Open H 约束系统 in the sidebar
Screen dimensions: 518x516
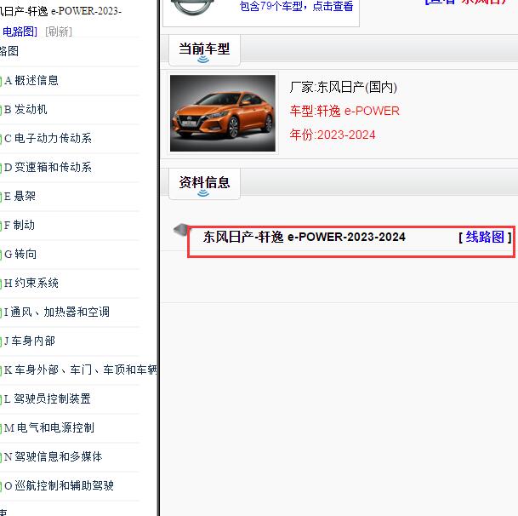[31, 284]
